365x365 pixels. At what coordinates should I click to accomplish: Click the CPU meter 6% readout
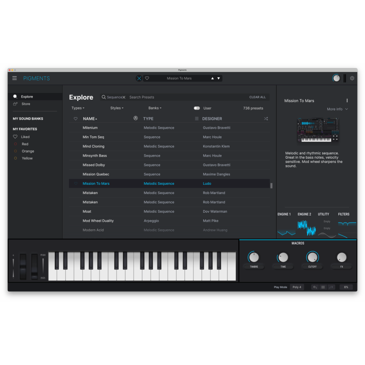coord(346,287)
